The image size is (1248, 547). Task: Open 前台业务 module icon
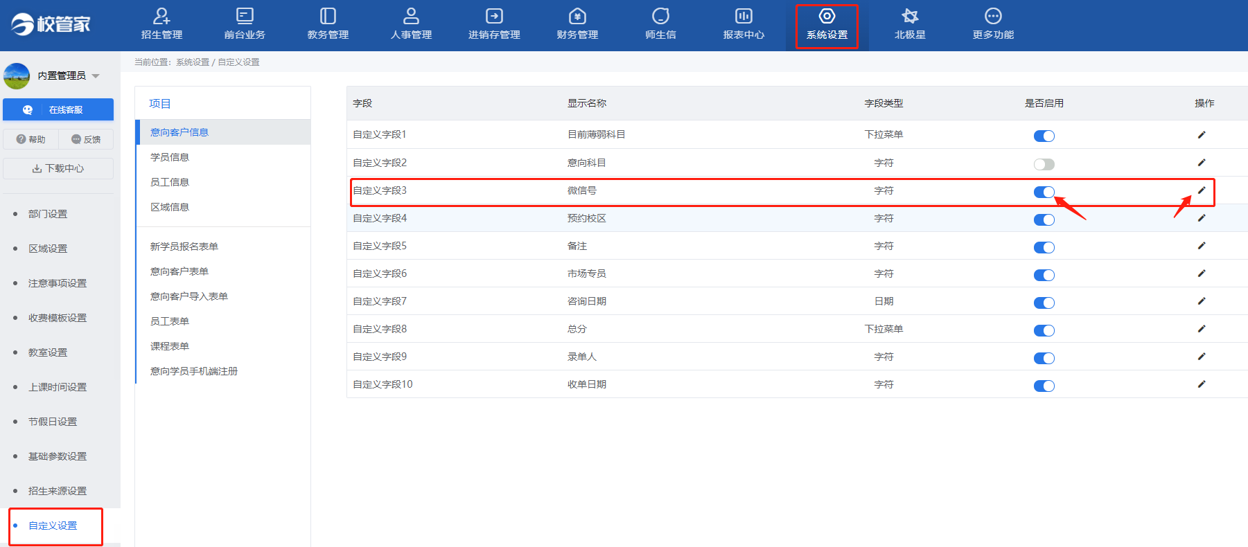245,16
